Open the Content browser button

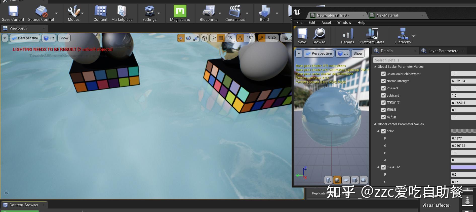tap(100, 14)
